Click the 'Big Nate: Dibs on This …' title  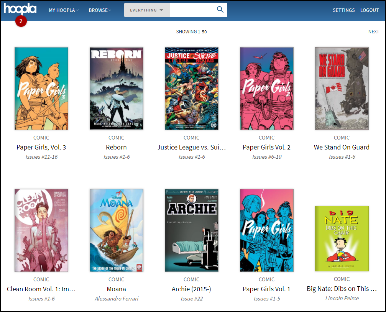[x=342, y=289]
